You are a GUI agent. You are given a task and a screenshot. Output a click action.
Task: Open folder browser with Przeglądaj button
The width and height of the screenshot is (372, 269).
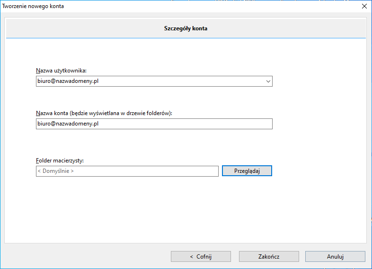[x=247, y=171]
